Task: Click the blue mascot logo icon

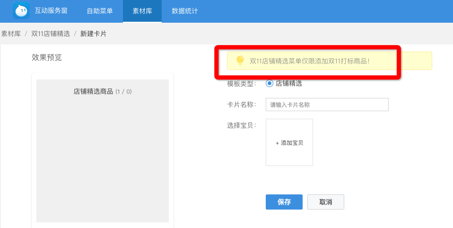Action: [x=21, y=10]
